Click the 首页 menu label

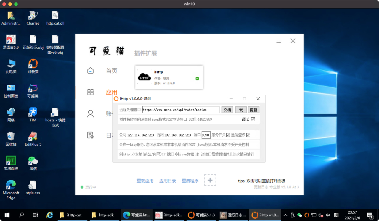112,71
